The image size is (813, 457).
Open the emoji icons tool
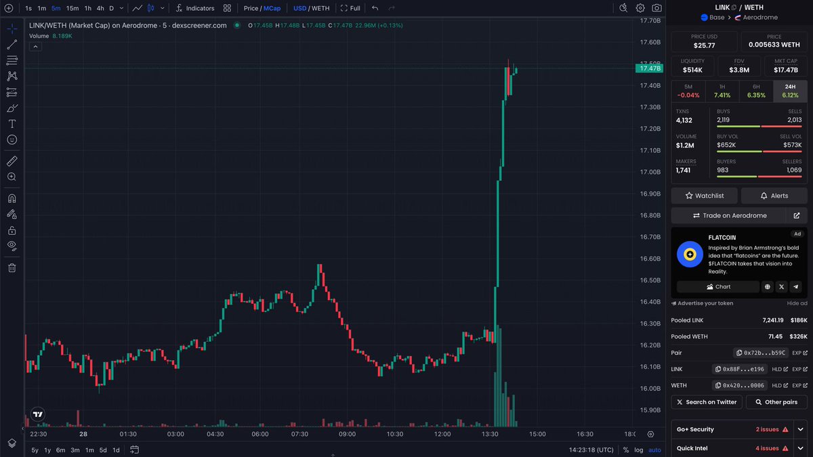[12, 139]
